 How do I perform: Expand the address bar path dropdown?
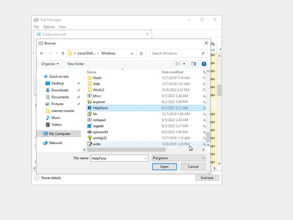(x=132, y=54)
